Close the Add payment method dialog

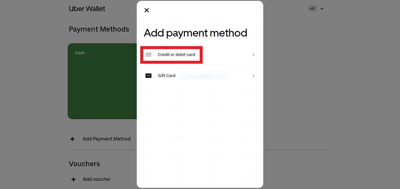coord(147,10)
